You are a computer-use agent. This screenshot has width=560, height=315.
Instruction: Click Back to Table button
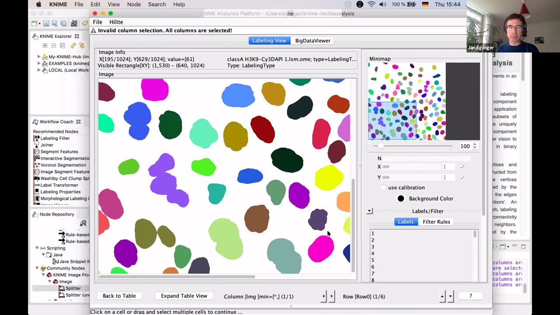click(119, 296)
